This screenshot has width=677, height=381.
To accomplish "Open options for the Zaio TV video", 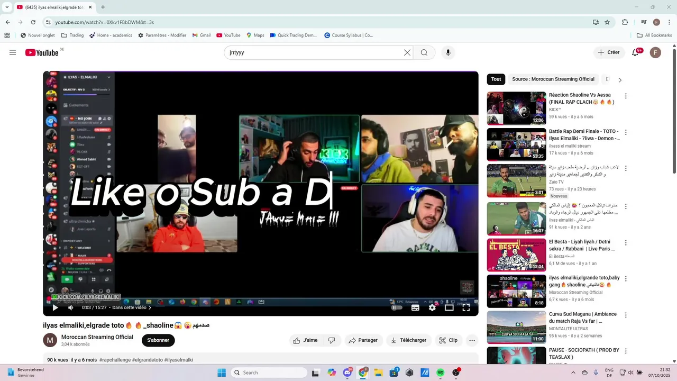I will point(626,168).
